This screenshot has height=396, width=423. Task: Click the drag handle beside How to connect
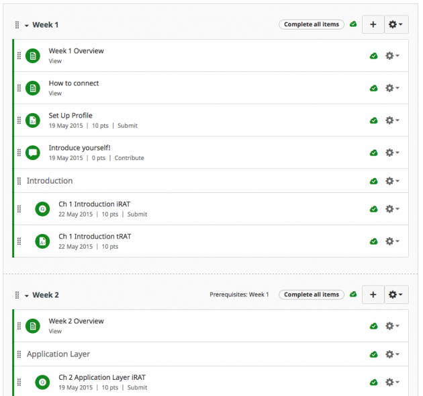pos(19,88)
